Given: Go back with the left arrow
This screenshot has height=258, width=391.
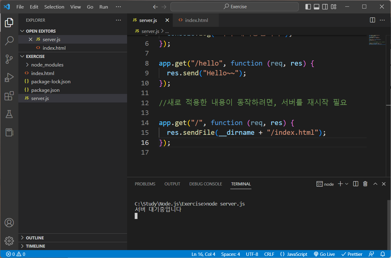Looking at the screenshot, I should tap(155, 7).
